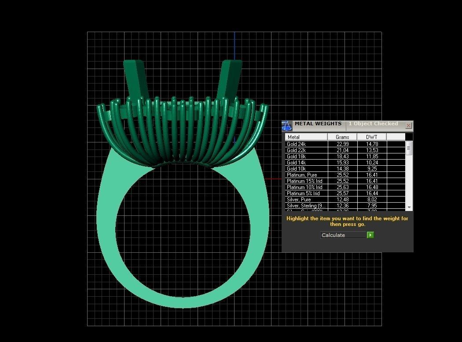Image resolution: width=462 pixels, height=342 pixels.
Task: Select the Platinum 15% Irid row
Action: (345, 181)
